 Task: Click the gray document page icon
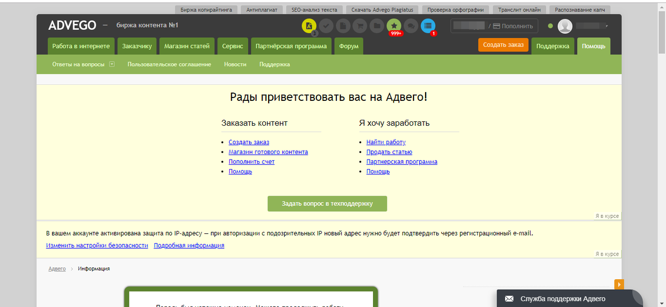[343, 25]
